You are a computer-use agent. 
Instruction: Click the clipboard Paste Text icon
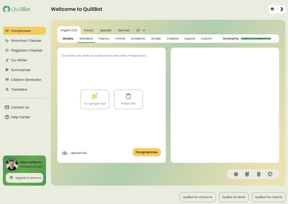coord(128,96)
